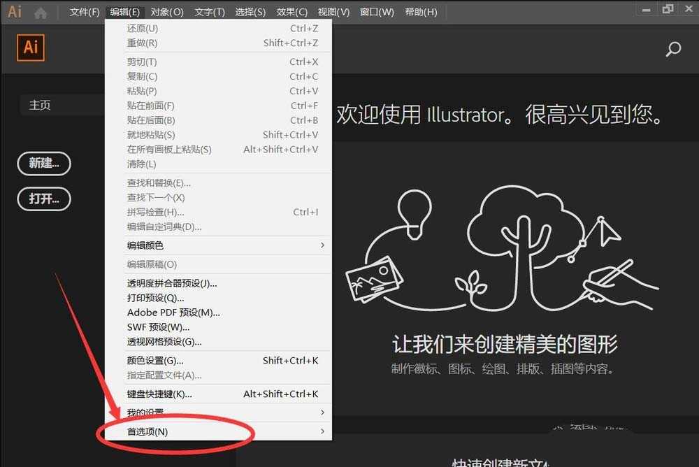Open the 帮助(H) menu
Screen dimensions: 699x467
coord(421,11)
